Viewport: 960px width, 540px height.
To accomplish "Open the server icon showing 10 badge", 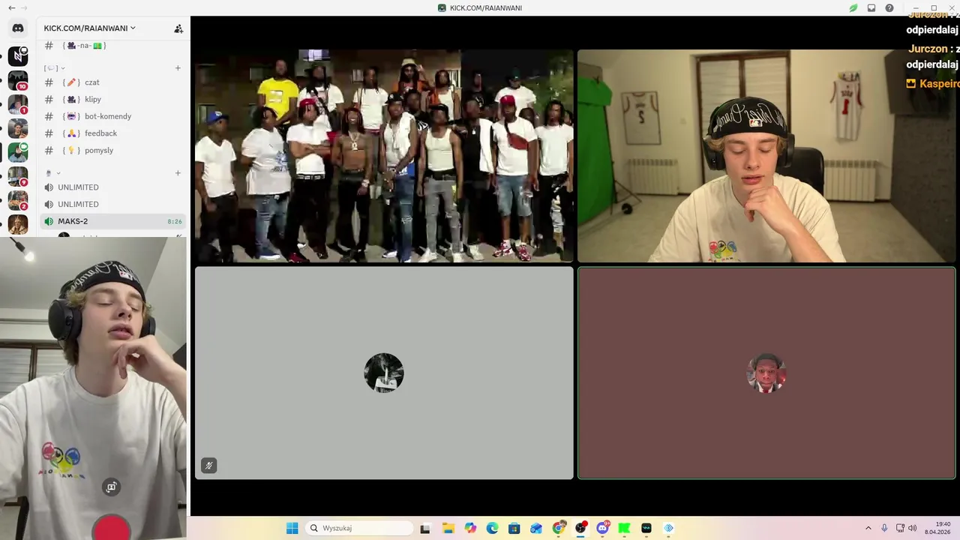I will coord(18,80).
